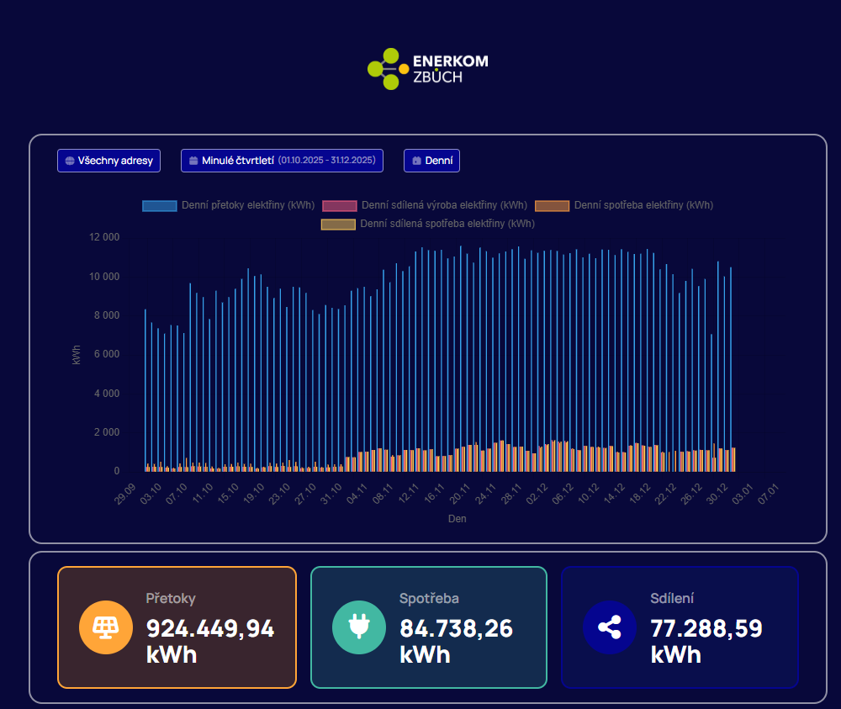Click the share icon in Sdílení card
The image size is (841, 709).
[610, 627]
